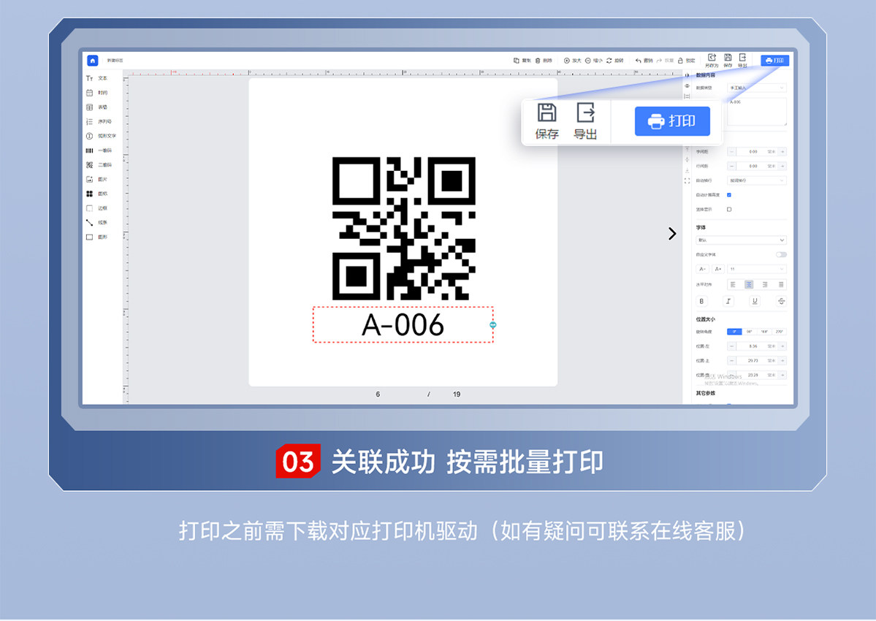
Task: Click the 另存为 save-as icon
Action: (x=712, y=58)
